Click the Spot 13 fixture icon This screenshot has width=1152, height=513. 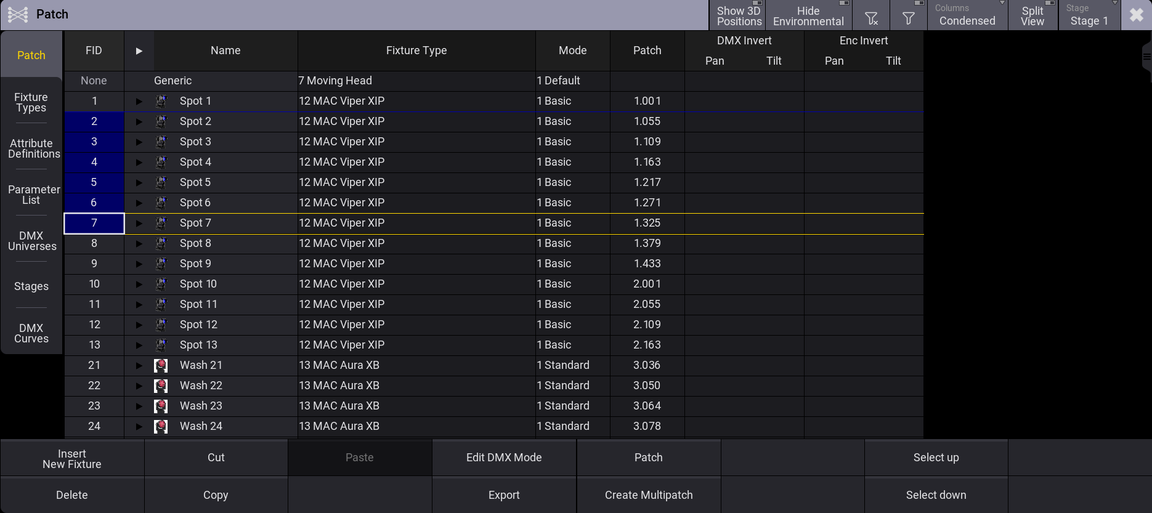coord(161,345)
